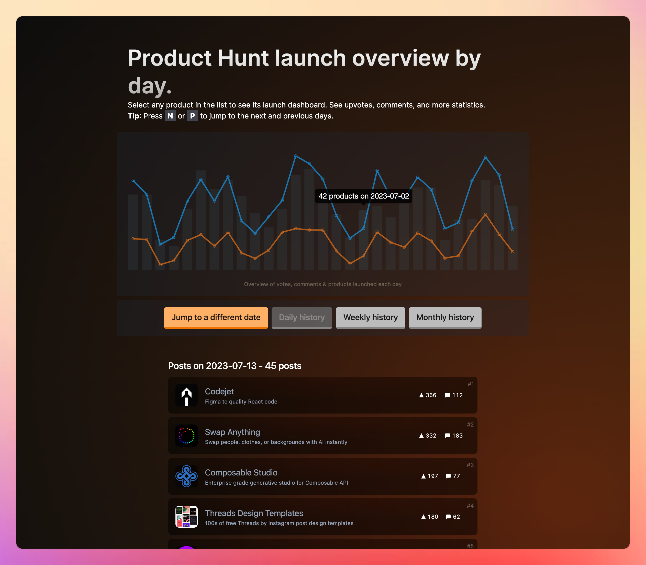Click the 366 upvote count
The width and height of the screenshot is (646, 565).
pos(431,395)
